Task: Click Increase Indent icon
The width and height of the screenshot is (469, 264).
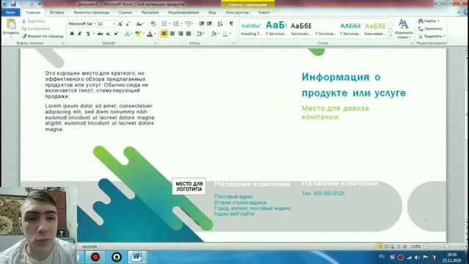Action: (x=210, y=23)
